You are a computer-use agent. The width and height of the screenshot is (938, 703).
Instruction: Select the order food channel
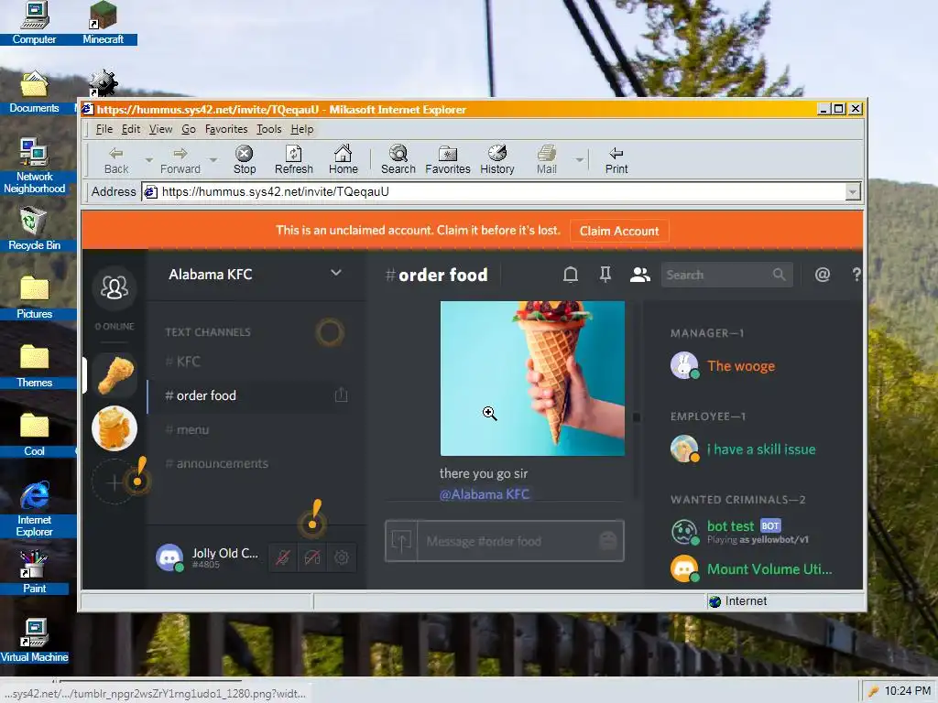[x=248, y=395]
